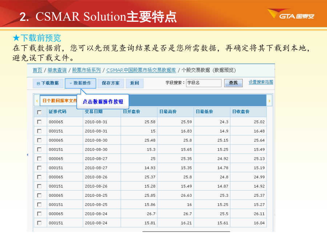The width and height of the screenshot is (327, 245).
Task: Open the 设置搜索范围 link
Action: (x=261, y=82)
